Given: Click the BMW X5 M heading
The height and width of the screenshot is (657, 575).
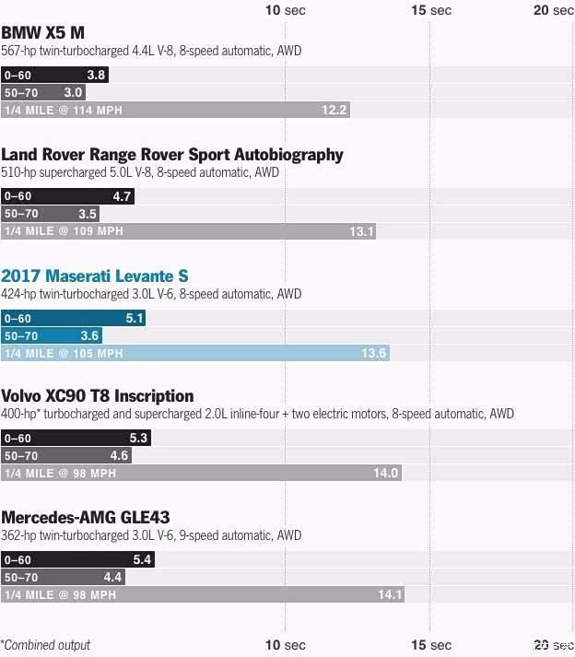Looking at the screenshot, I should [43, 33].
